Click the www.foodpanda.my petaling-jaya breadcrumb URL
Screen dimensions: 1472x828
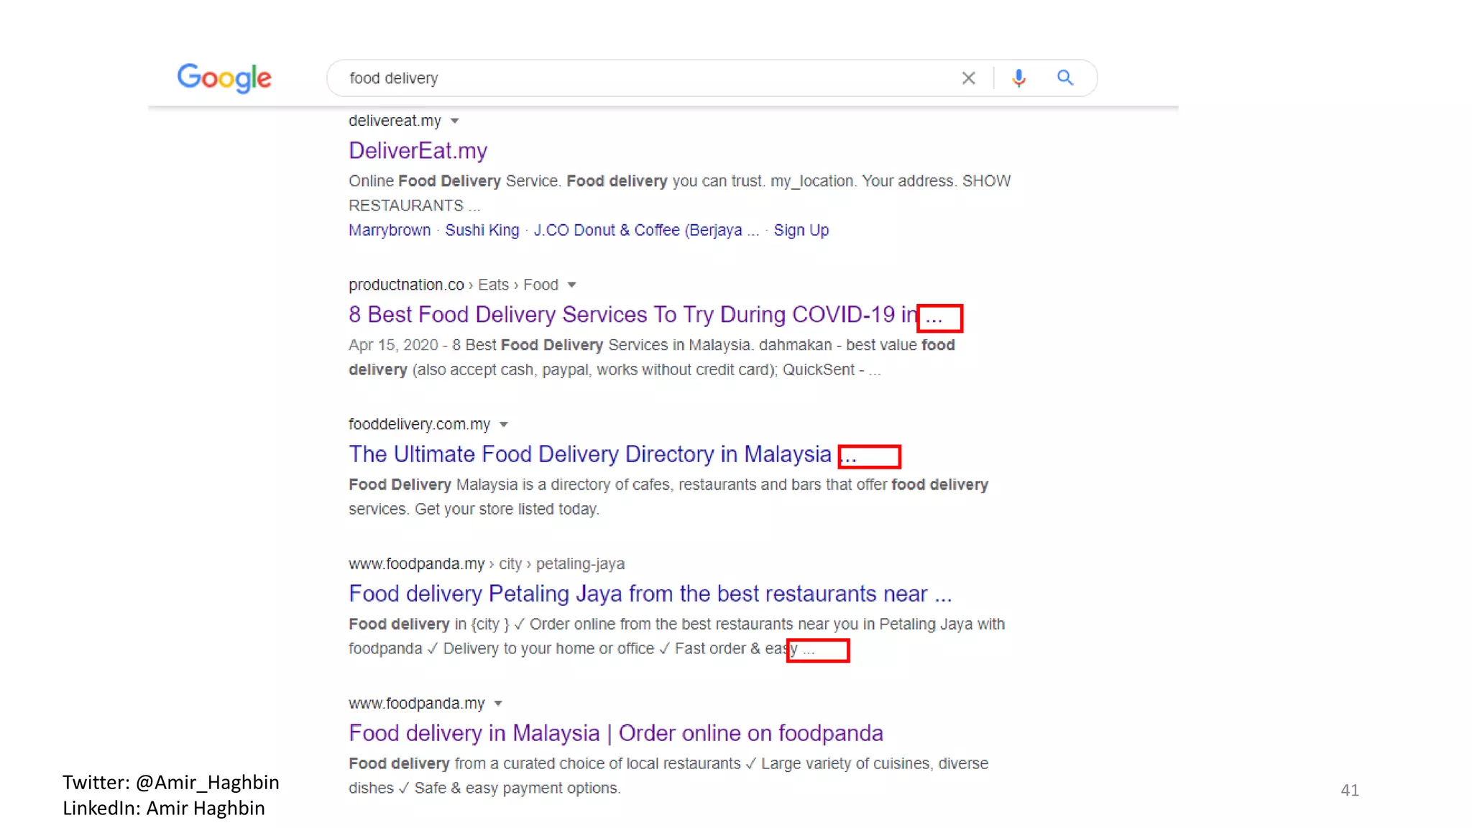tap(486, 563)
